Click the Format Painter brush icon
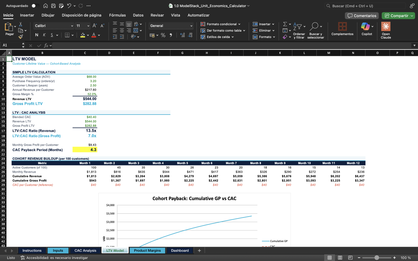The image size is (418, 261). (21, 37)
